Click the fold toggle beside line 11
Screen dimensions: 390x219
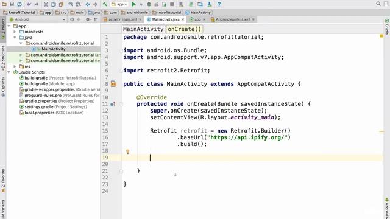[x=121, y=104]
